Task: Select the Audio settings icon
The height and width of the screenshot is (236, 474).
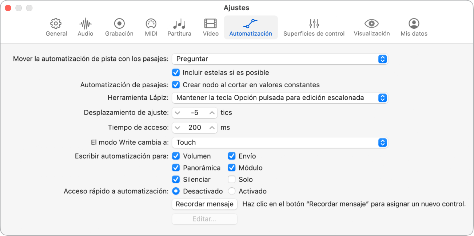Action: tap(85, 27)
